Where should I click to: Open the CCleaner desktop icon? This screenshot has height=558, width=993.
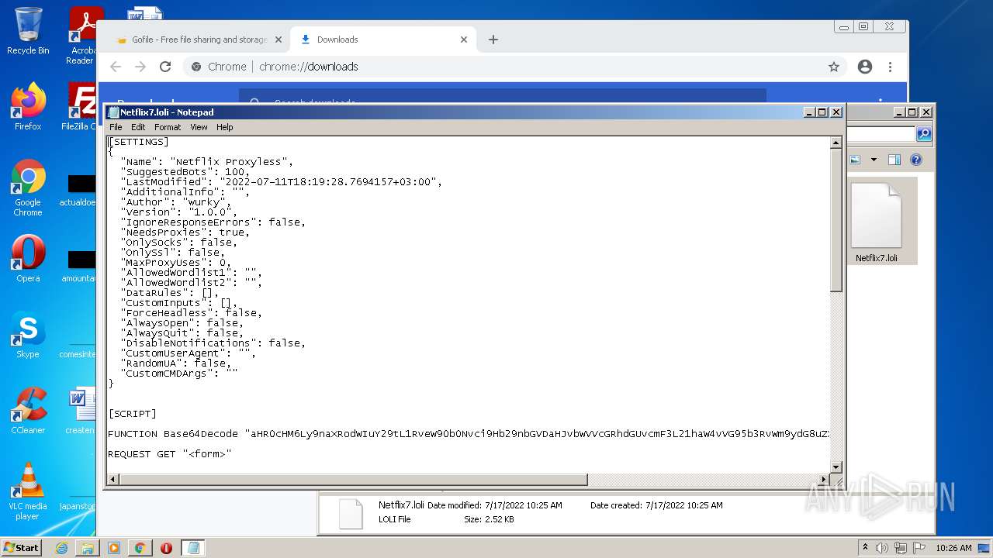tap(28, 411)
